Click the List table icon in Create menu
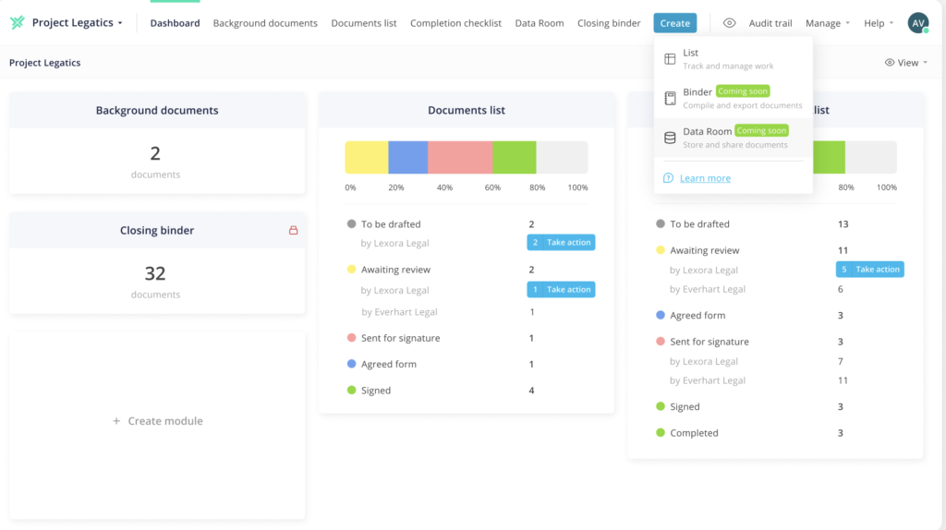946x530 pixels. click(x=670, y=59)
